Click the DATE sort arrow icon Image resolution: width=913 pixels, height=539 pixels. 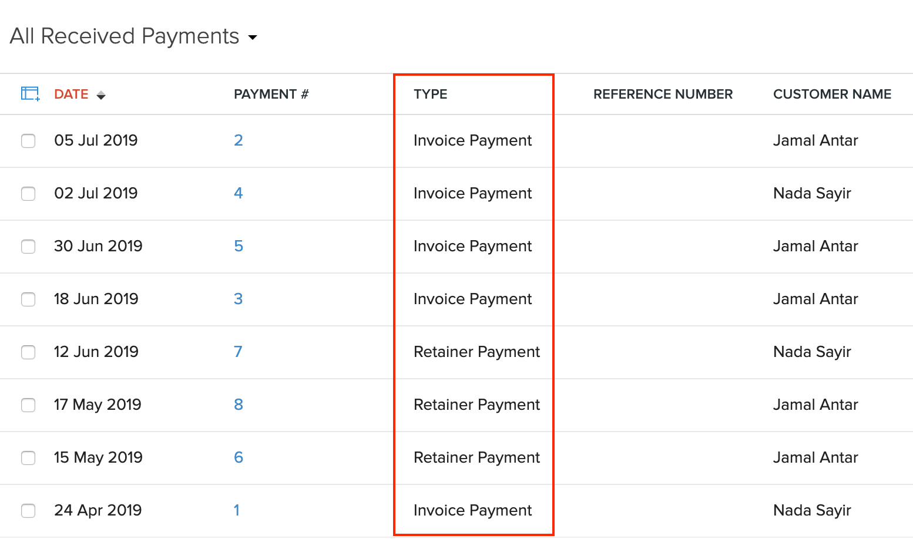[101, 95]
